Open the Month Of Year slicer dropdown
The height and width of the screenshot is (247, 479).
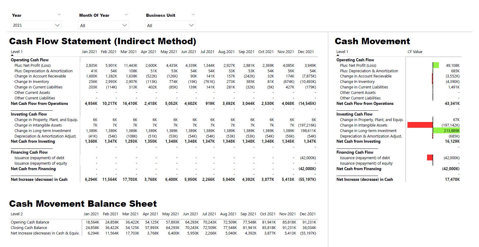click(124, 25)
